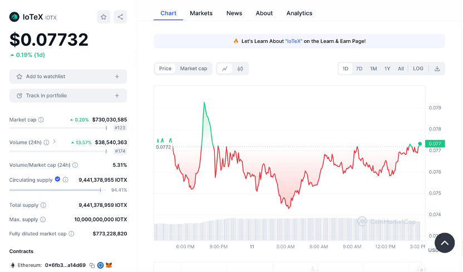Enable LOG scale on the chart
The height and width of the screenshot is (272, 463).
[x=418, y=69]
